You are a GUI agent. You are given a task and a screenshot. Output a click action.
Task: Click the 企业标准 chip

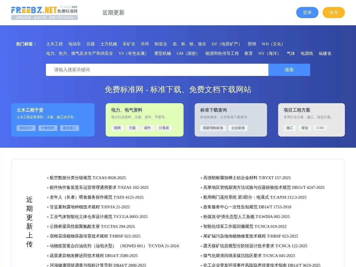click(x=238, y=128)
